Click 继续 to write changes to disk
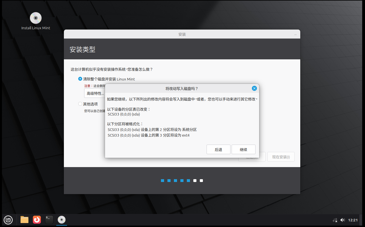365x227 pixels. point(243,149)
